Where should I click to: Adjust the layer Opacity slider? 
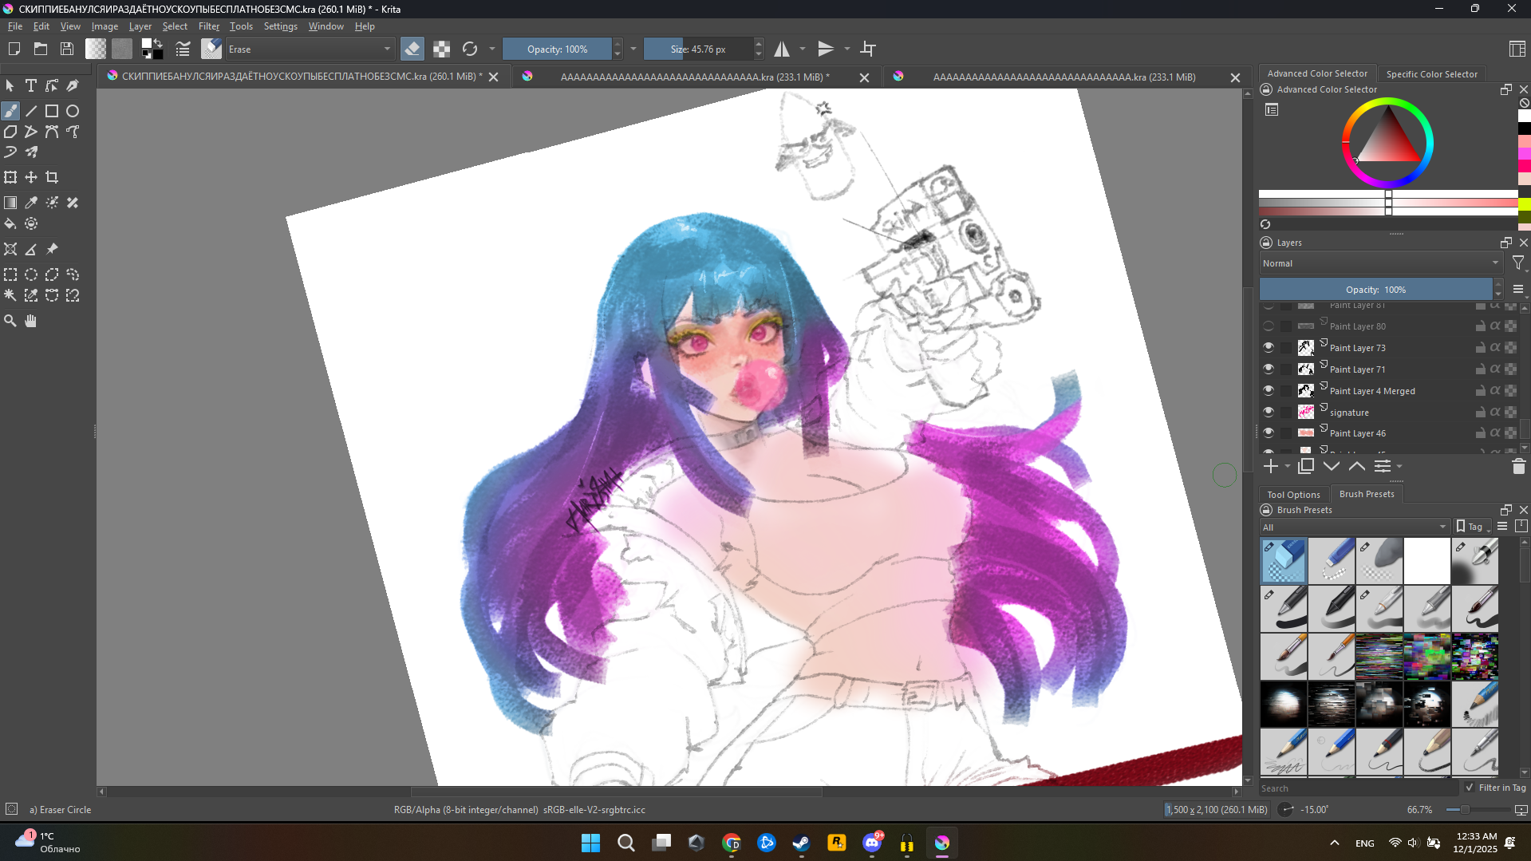1375,290
